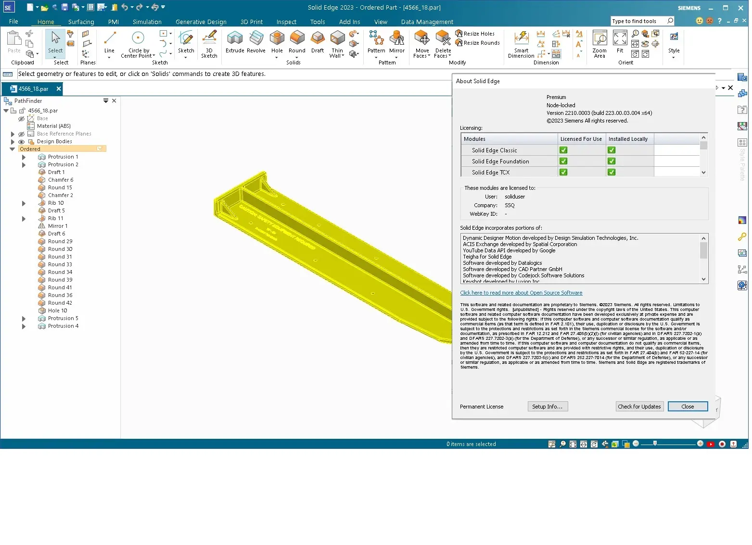This screenshot has height=545, width=752.
Task: Click the Fit view icon
Action: (620, 38)
